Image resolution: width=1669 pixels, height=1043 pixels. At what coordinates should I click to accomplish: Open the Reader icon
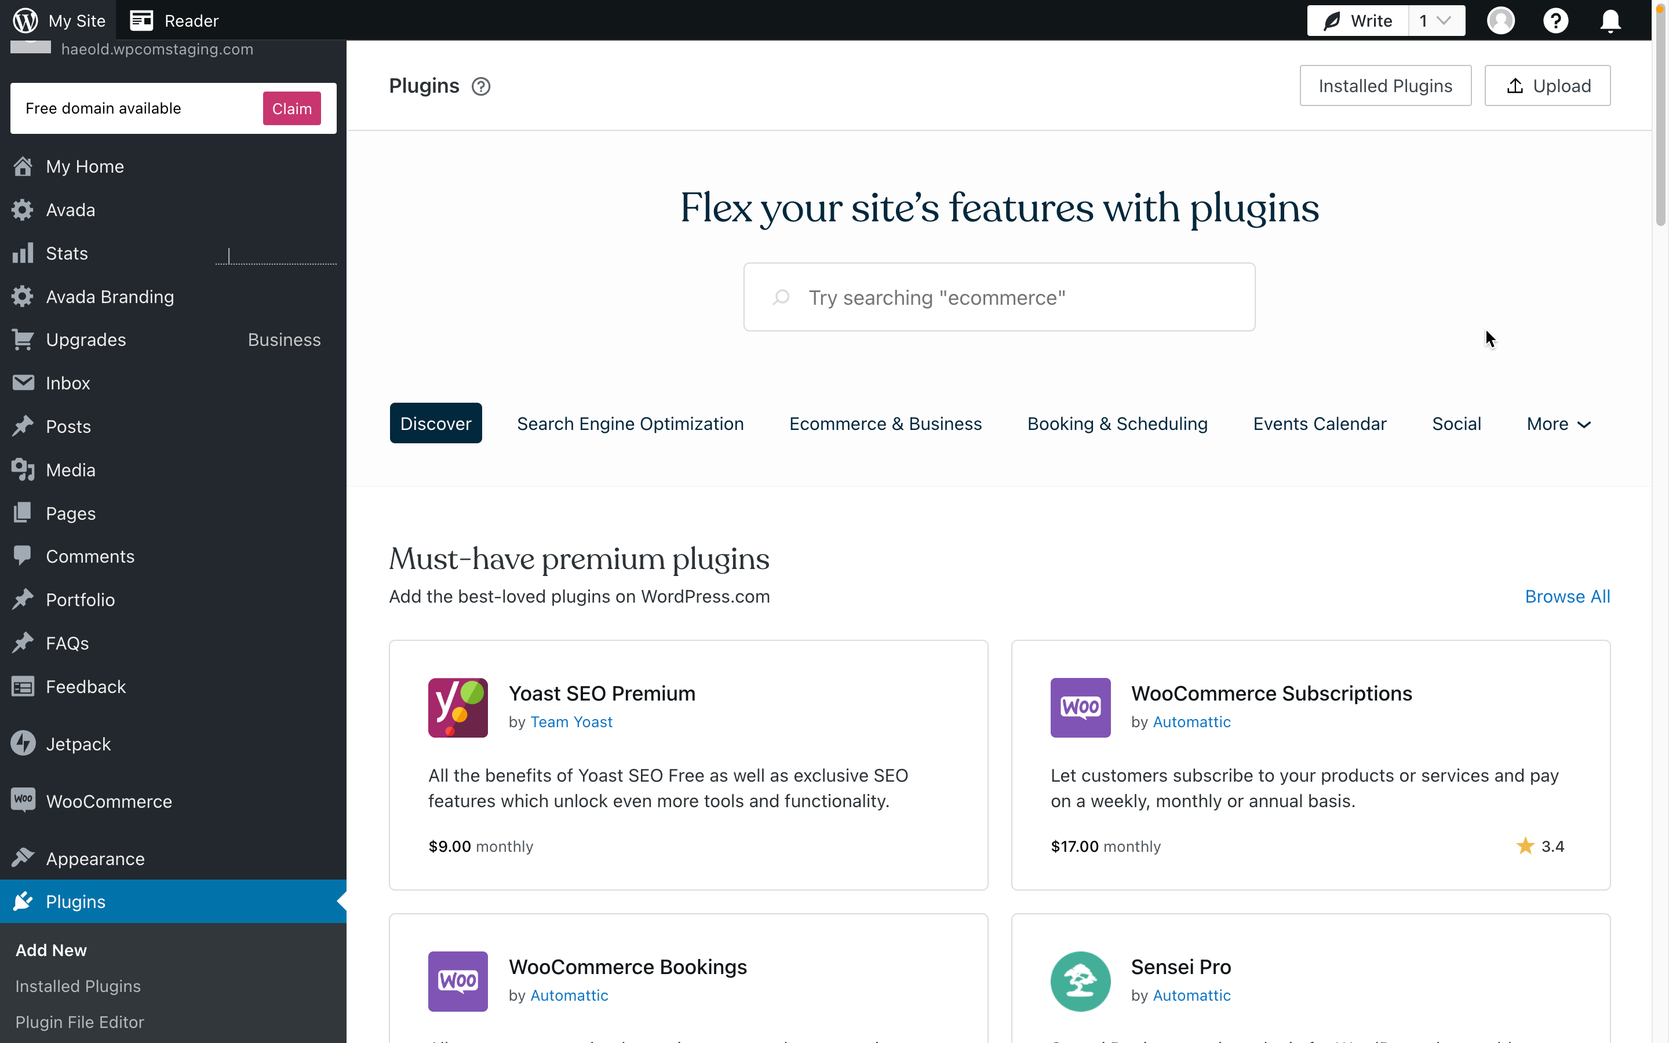141,21
